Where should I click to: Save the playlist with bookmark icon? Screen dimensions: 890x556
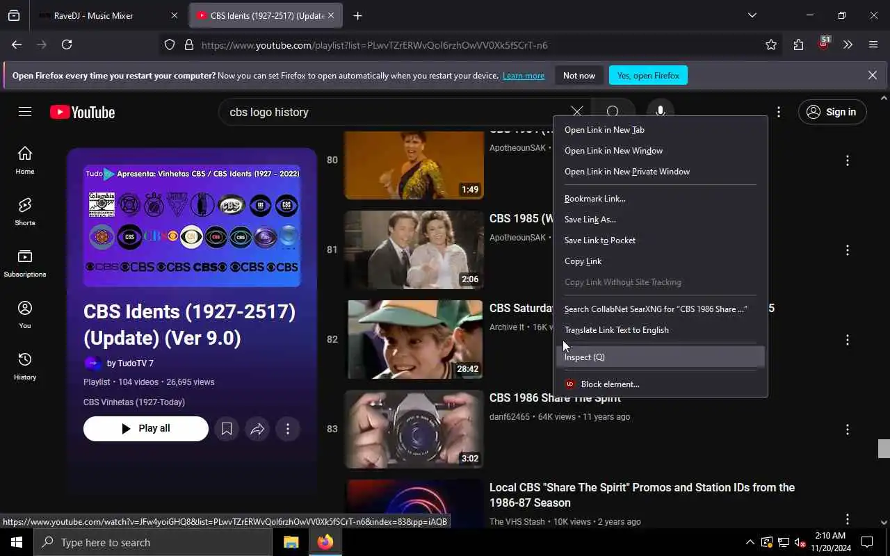(x=227, y=429)
